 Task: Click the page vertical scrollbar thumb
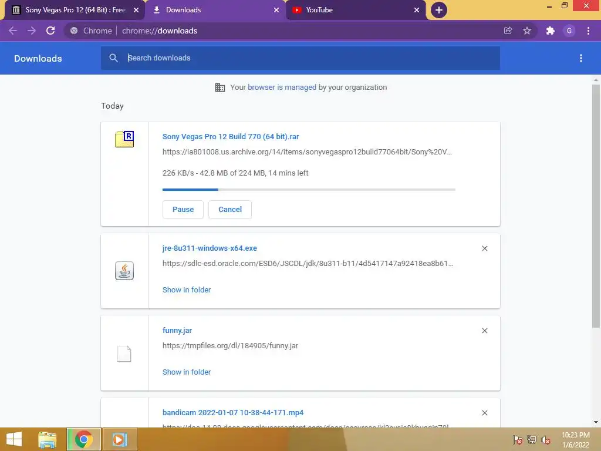596,206
